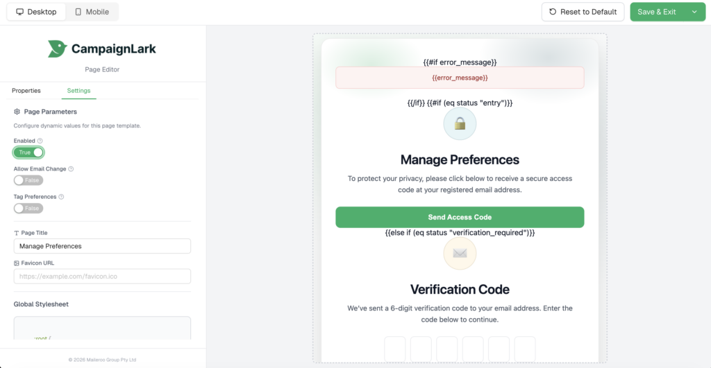Image resolution: width=711 pixels, height=368 pixels.
Task: Click the help icon next to Enabled
Action: [40, 141]
